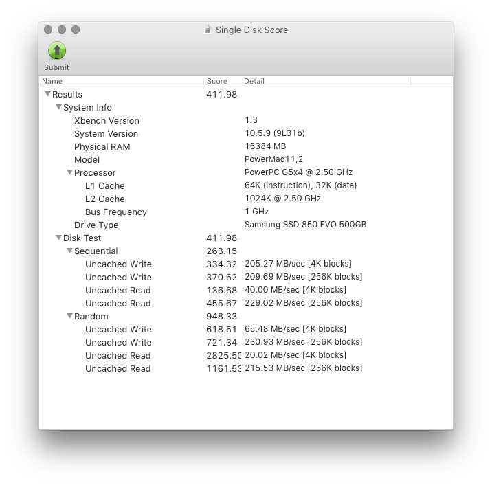The image size is (492, 485).
Task: Select Random Uncached Write 256K blocks row
Action: click(246, 342)
